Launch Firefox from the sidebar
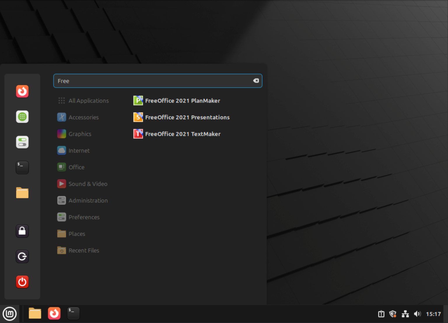 [x=22, y=91]
